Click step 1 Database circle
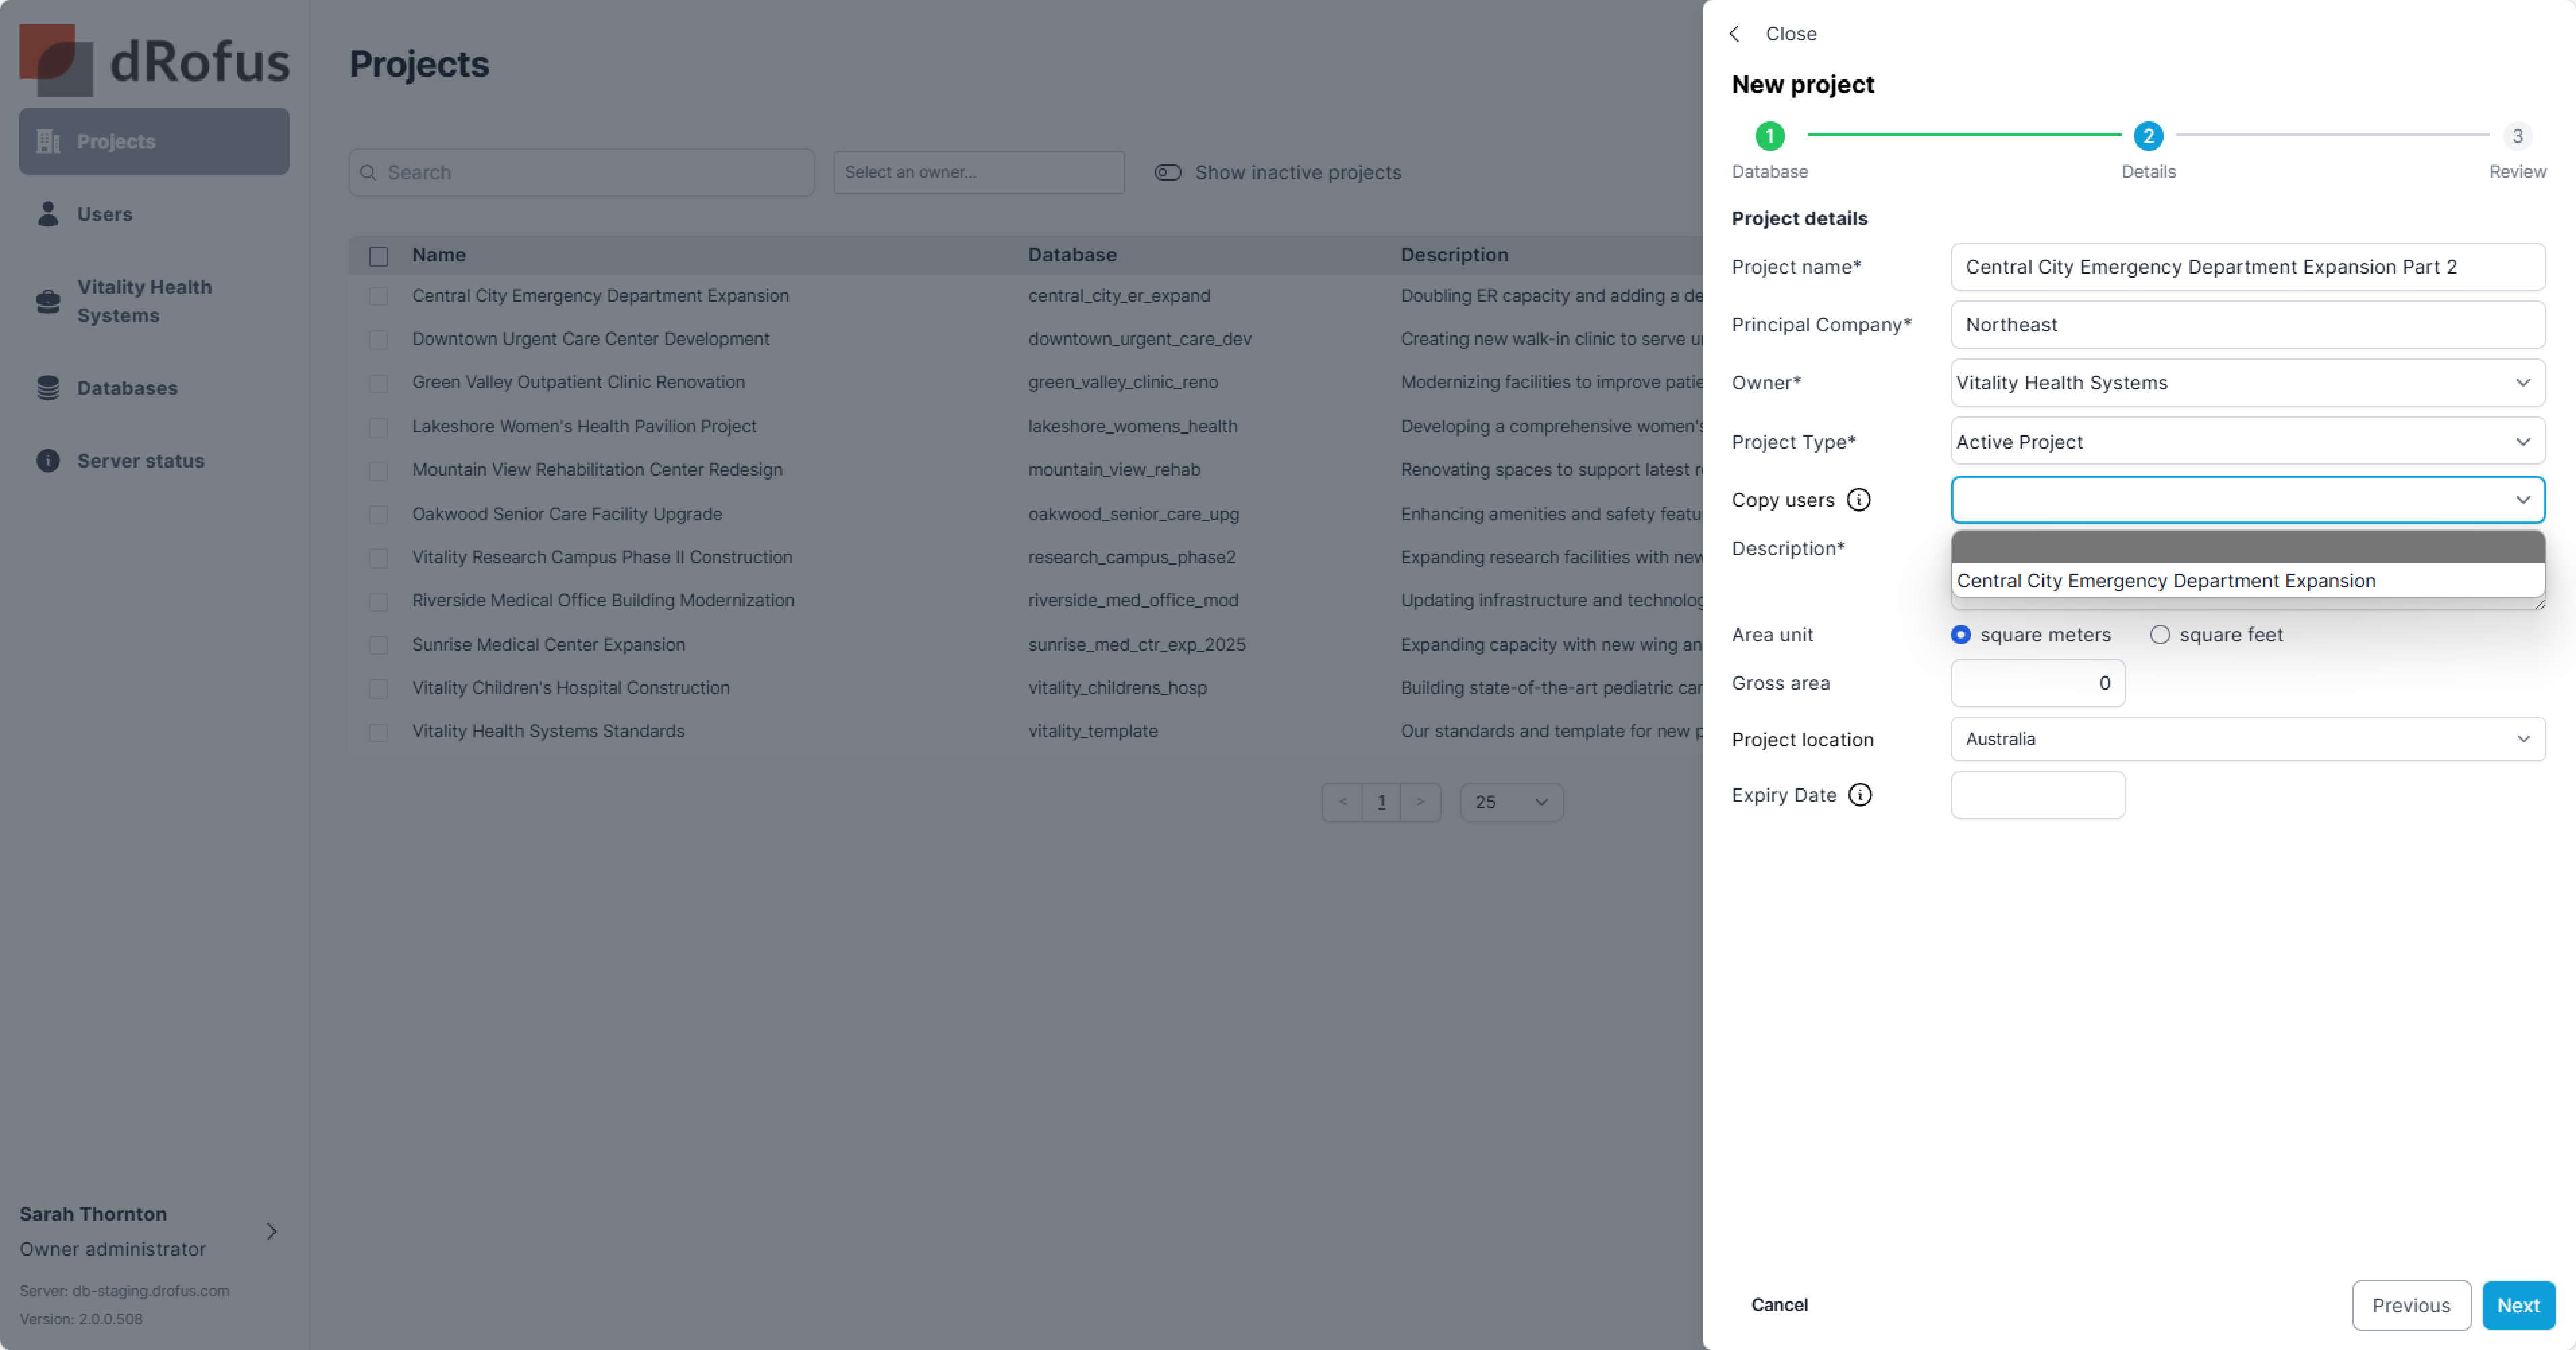2576x1350 pixels. click(1770, 135)
